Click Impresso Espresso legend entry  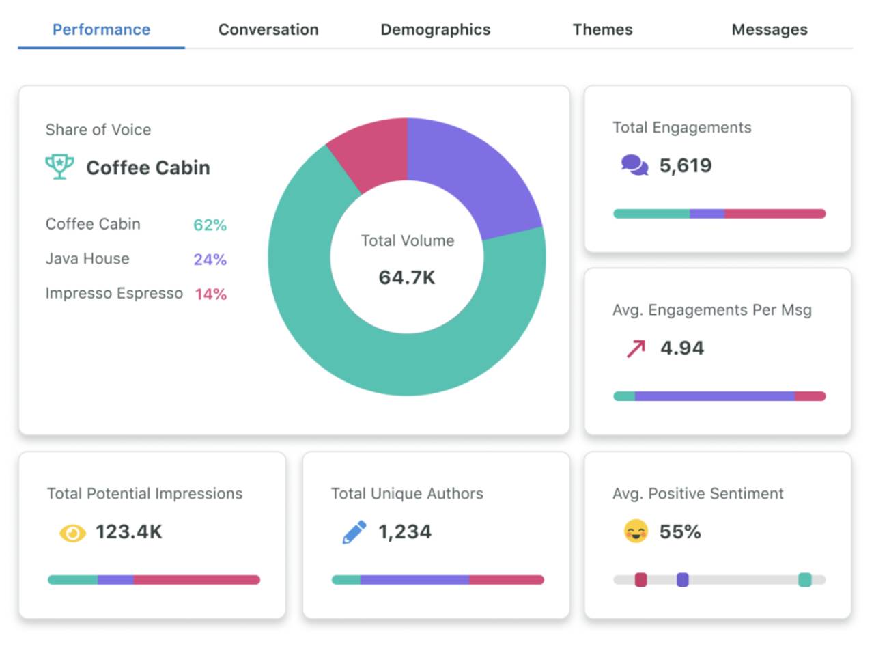tap(114, 294)
